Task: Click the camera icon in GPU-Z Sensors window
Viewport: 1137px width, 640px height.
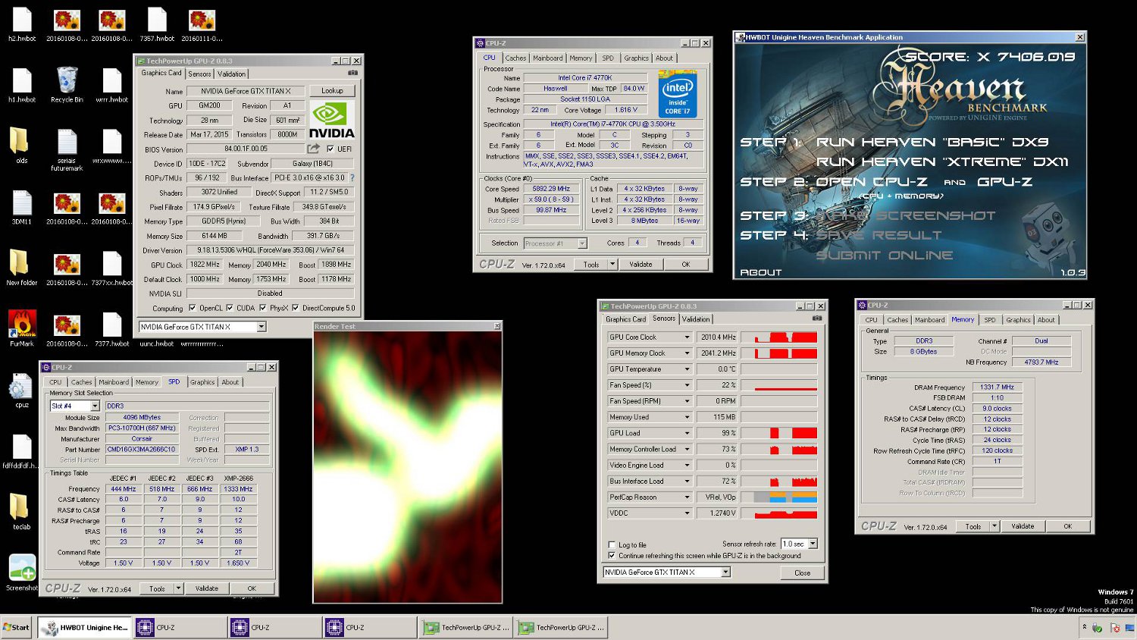Action: pos(817,318)
